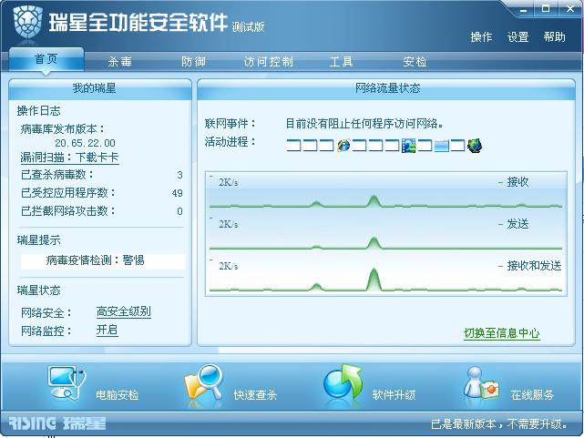Image resolution: width=584 pixels, height=438 pixels.
Task: Click the 活动进程 label
Action: pos(231,142)
